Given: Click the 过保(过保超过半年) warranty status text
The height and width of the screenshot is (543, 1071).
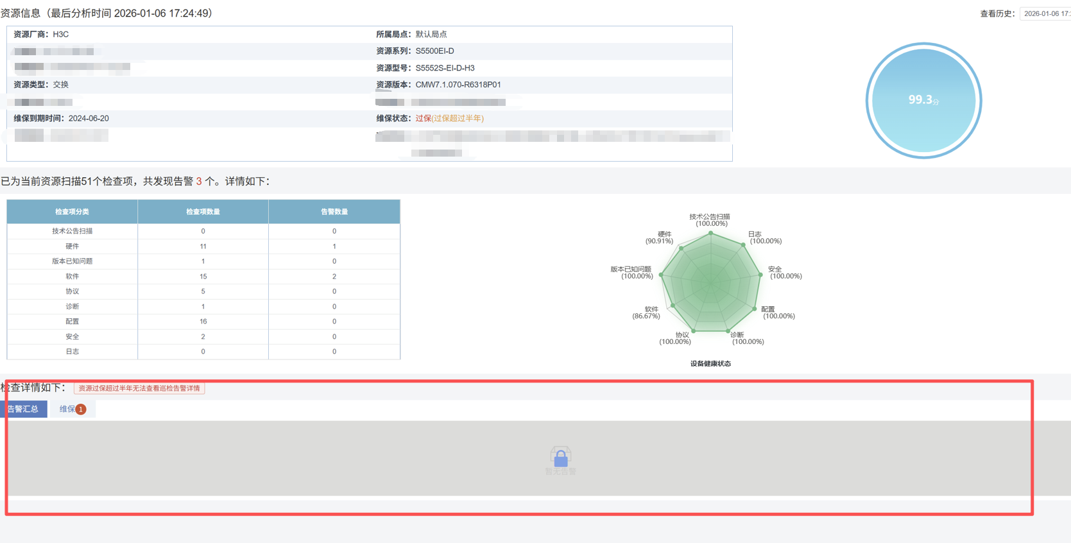Looking at the screenshot, I should tap(449, 118).
